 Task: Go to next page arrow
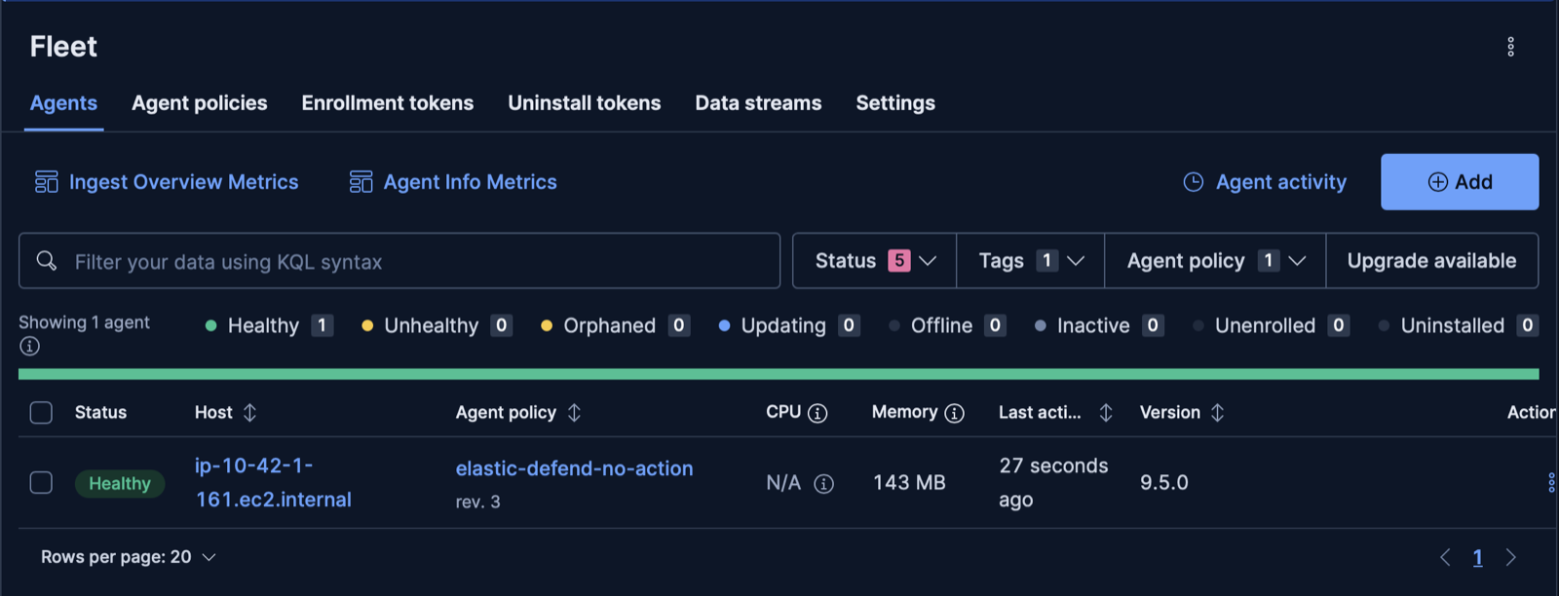click(x=1510, y=557)
